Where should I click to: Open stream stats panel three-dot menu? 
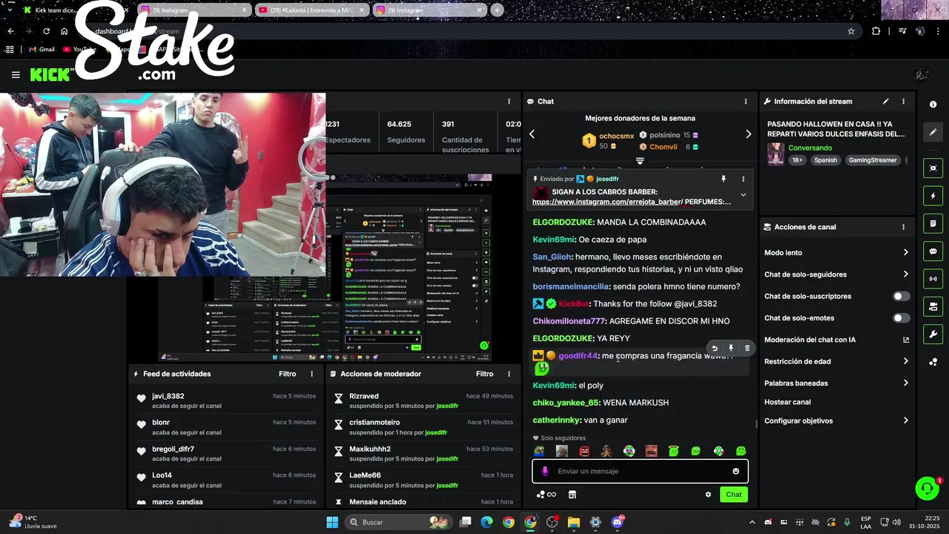click(x=509, y=102)
